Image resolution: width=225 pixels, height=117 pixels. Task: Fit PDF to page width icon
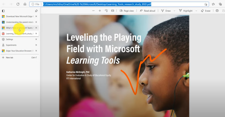[113, 11]
